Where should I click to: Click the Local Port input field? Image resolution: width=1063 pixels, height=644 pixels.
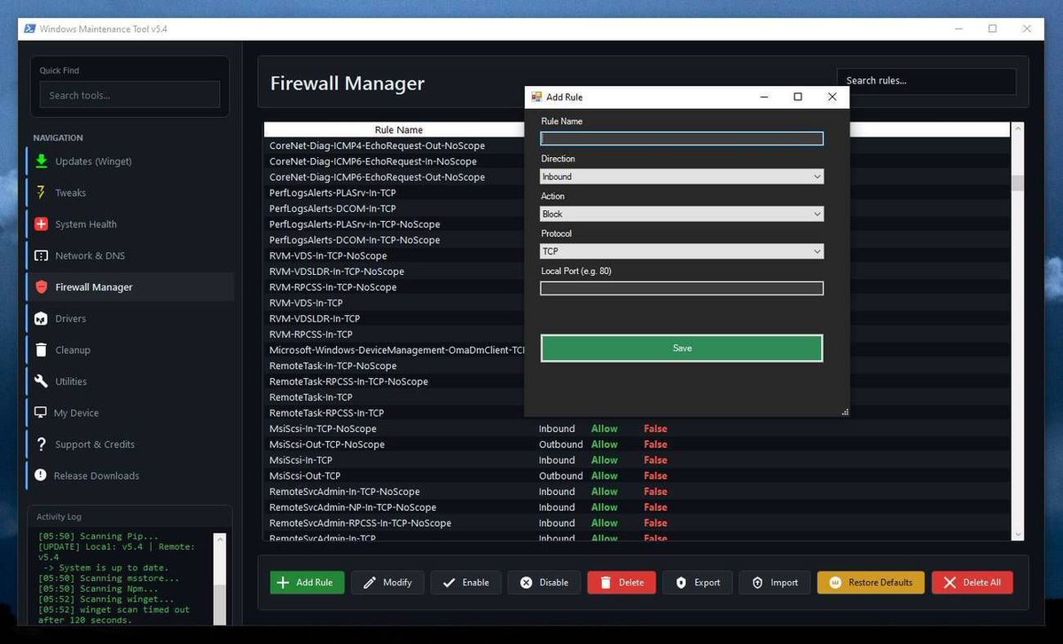point(681,288)
